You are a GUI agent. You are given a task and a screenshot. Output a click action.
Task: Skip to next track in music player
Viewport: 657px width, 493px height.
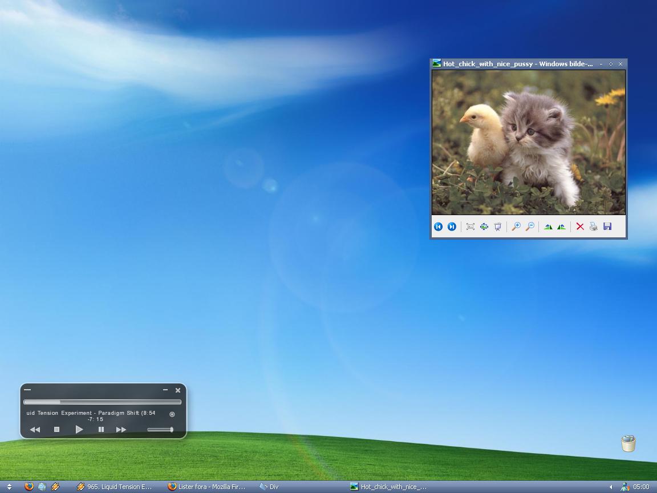click(x=121, y=430)
